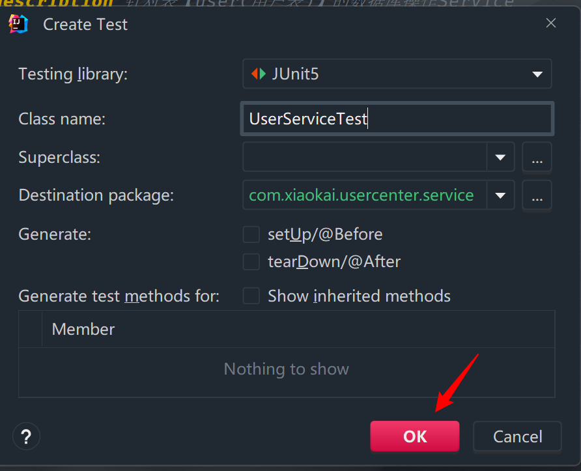581x471 pixels.
Task: Toggle Show inherited methods checkbox
Action: click(251, 296)
